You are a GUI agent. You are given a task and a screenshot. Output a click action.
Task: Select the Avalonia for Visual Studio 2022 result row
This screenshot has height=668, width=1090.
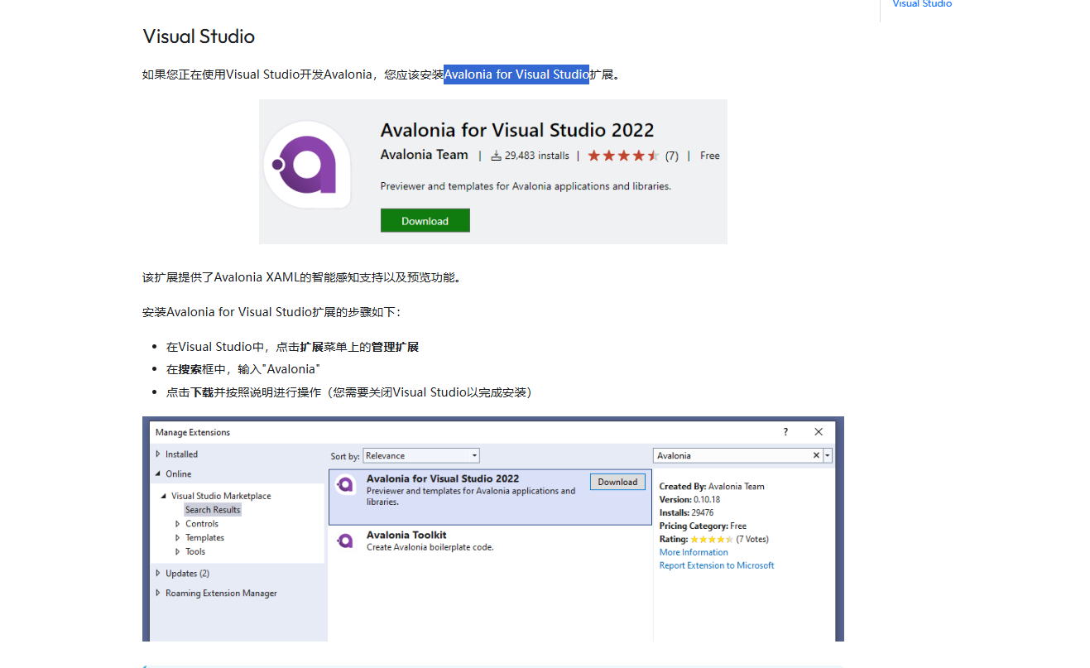pyautogui.click(x=490, y=497)
